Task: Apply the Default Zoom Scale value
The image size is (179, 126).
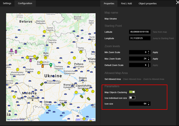Action: (x=155, y=65)
